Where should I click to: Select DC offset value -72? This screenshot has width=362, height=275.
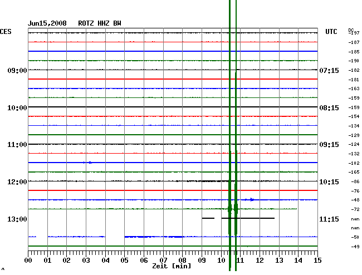[355, 209]
